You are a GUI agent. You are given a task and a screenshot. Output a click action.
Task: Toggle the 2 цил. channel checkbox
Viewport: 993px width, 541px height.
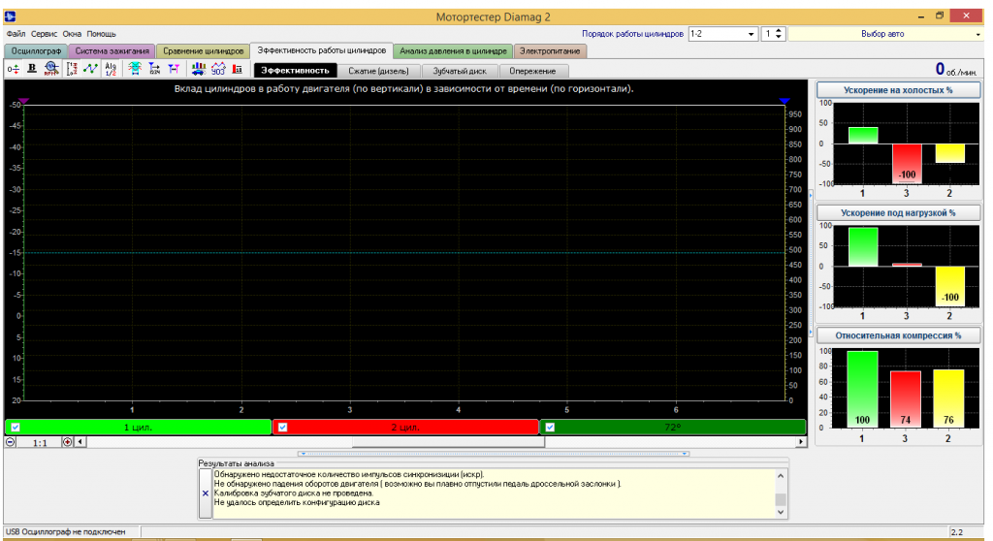tap(282, 428)
